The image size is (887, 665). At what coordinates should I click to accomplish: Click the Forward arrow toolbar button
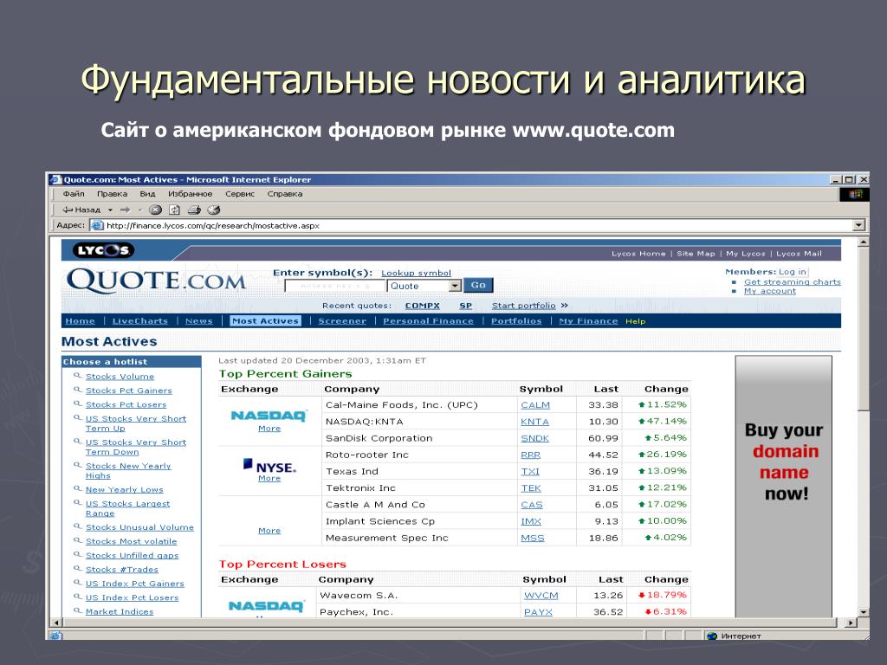[x=125, y=210]
